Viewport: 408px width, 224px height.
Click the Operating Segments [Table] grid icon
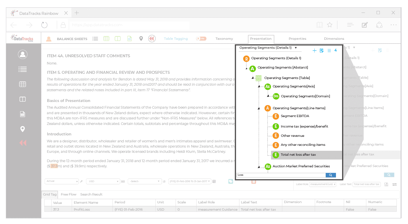(258, 78)
